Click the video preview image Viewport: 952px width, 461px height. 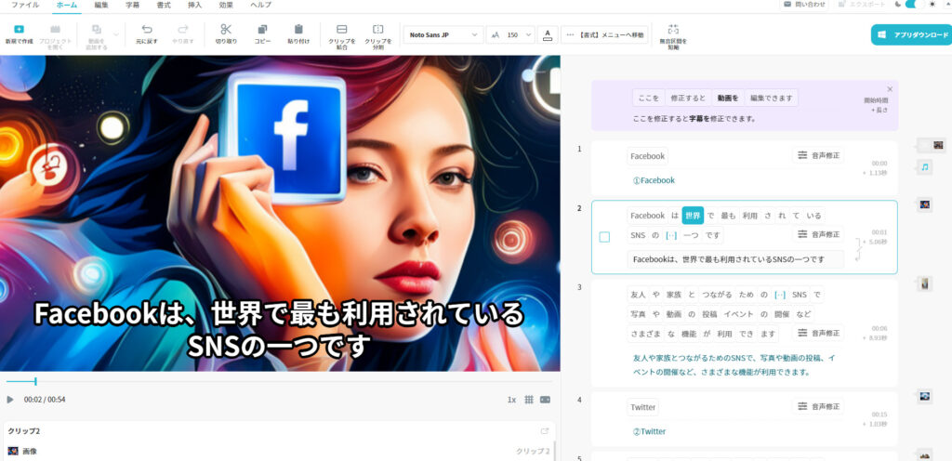(280, 214)
